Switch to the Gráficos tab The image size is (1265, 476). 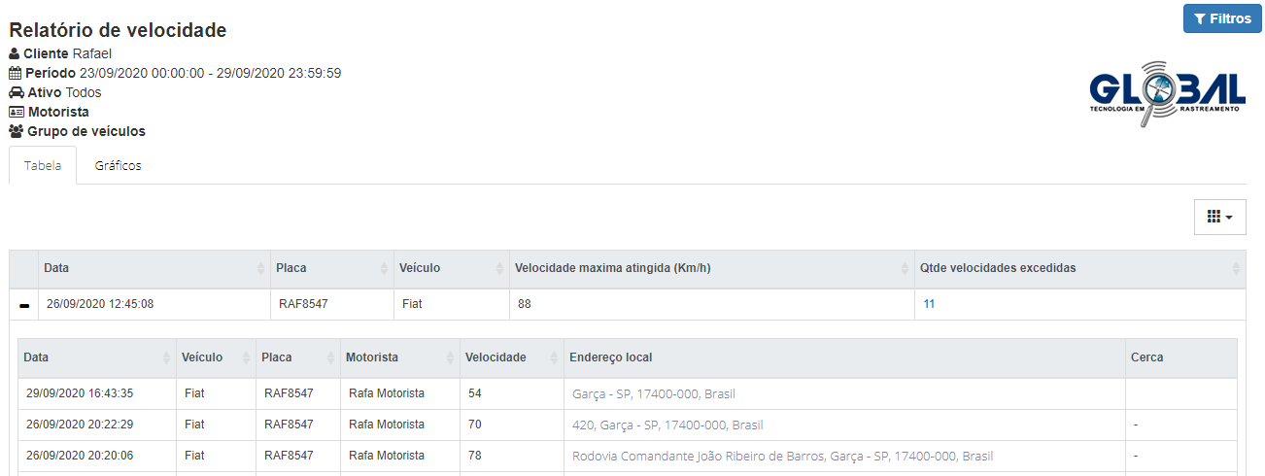[118, 166]
